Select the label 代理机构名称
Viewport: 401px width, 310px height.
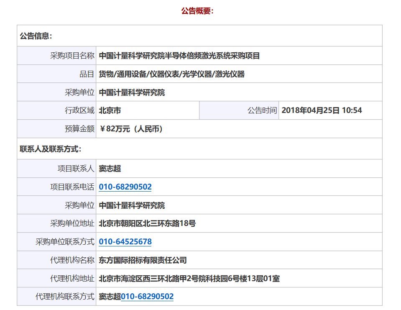[x=72, y=260]
